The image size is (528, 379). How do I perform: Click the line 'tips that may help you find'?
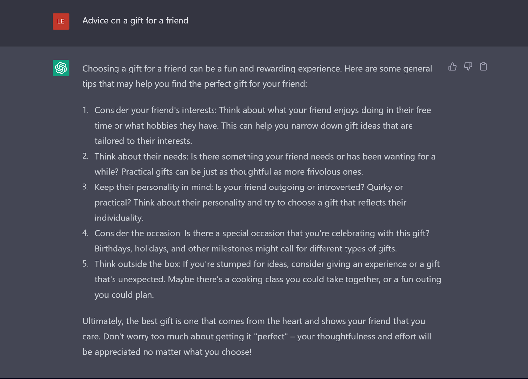click(195, 84)
